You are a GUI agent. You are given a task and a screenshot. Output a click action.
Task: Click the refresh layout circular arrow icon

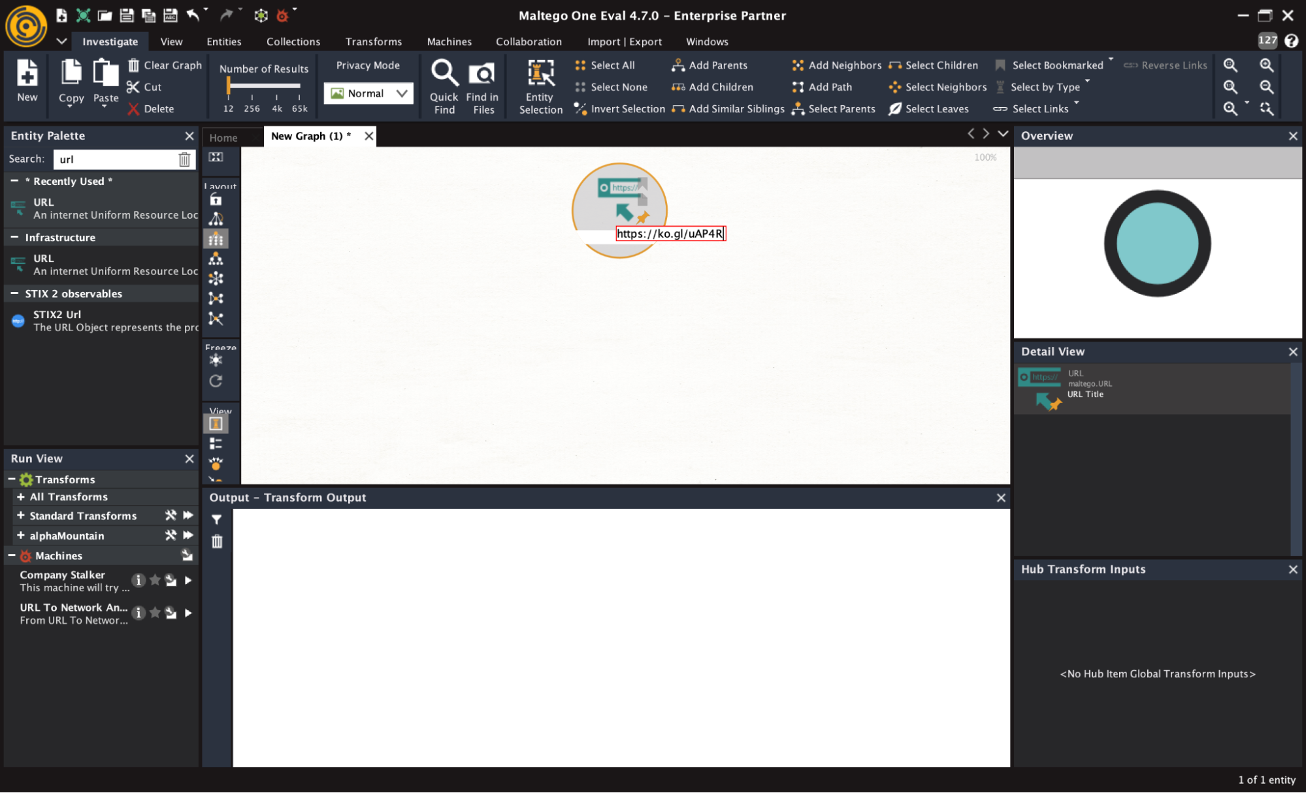click(x=216, y=381)
